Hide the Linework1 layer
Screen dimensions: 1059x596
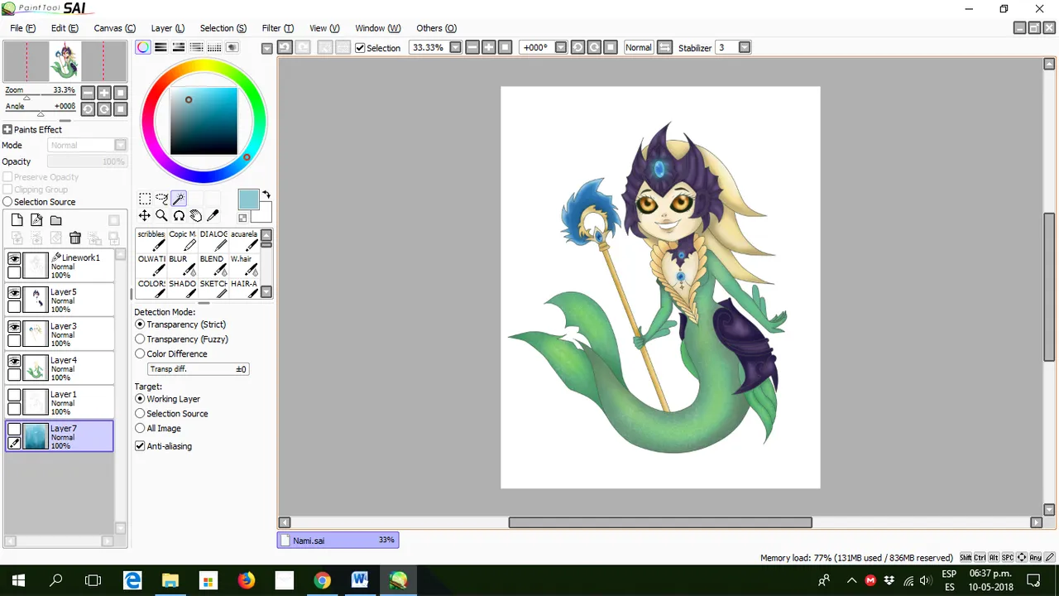tap(14, 259)
